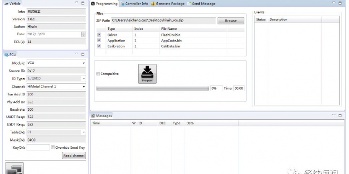Click the File Name column header

pos(193,28)
